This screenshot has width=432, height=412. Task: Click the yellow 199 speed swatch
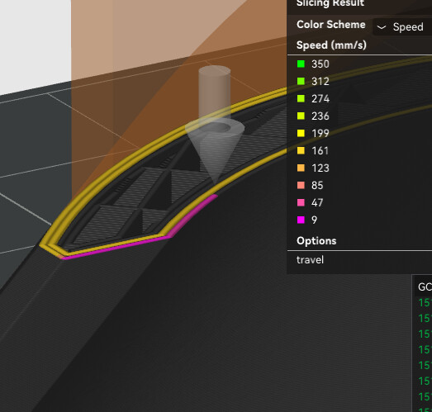click(301, 133)
